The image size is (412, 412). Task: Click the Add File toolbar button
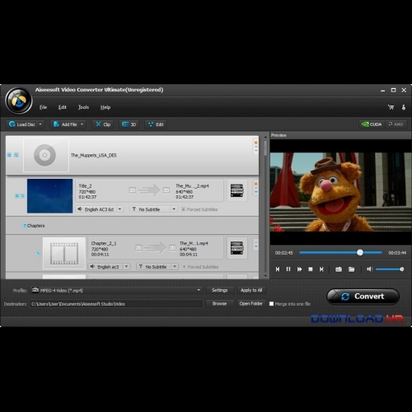(65, 124)
